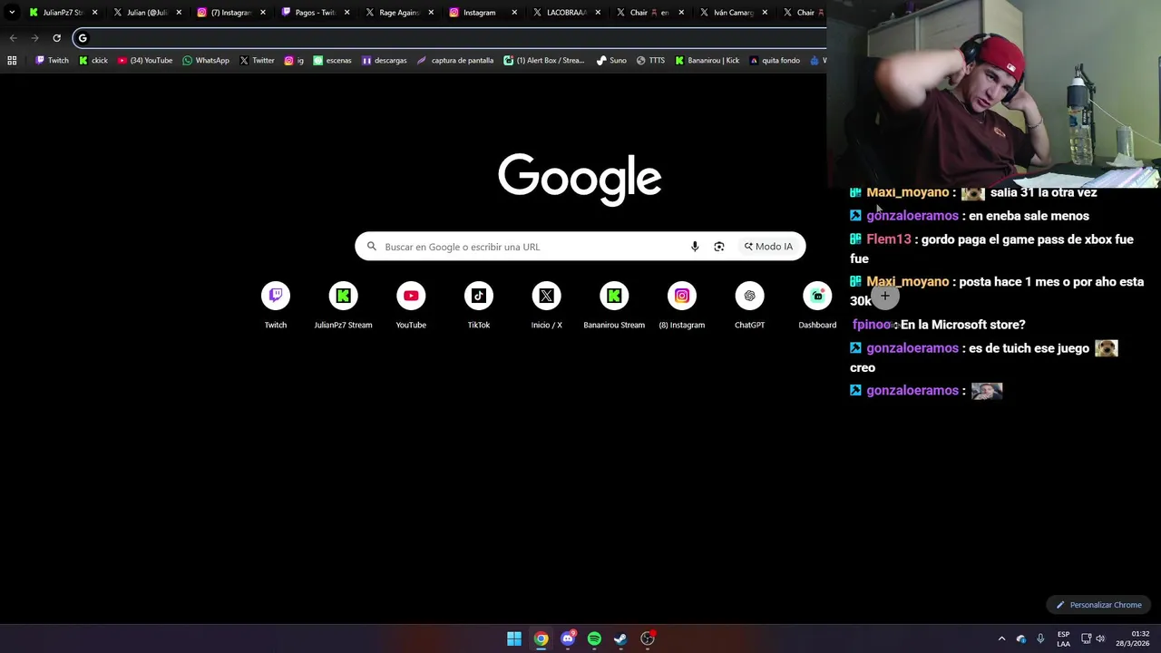Open the Dashboard shortcut tile
Image resolution: width=1161 pixels, height=653 pixels.
[817, 306]
